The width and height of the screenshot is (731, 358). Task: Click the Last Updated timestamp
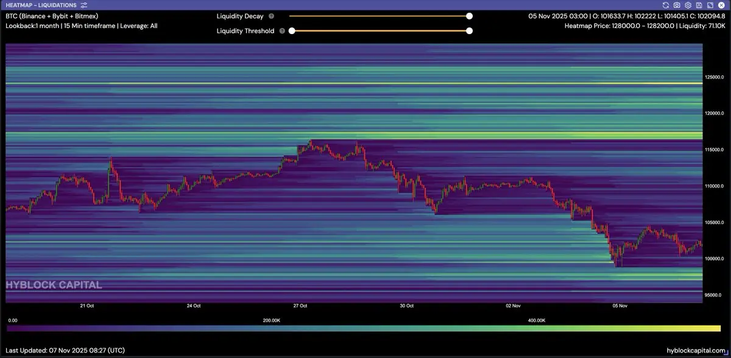click(66, 350)
